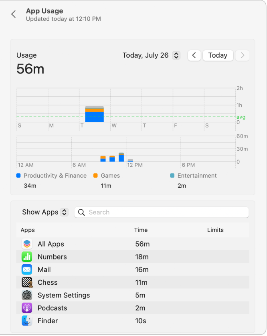Select the All Apps icon
The image size is (267, 336).
[x=26, y=244]
